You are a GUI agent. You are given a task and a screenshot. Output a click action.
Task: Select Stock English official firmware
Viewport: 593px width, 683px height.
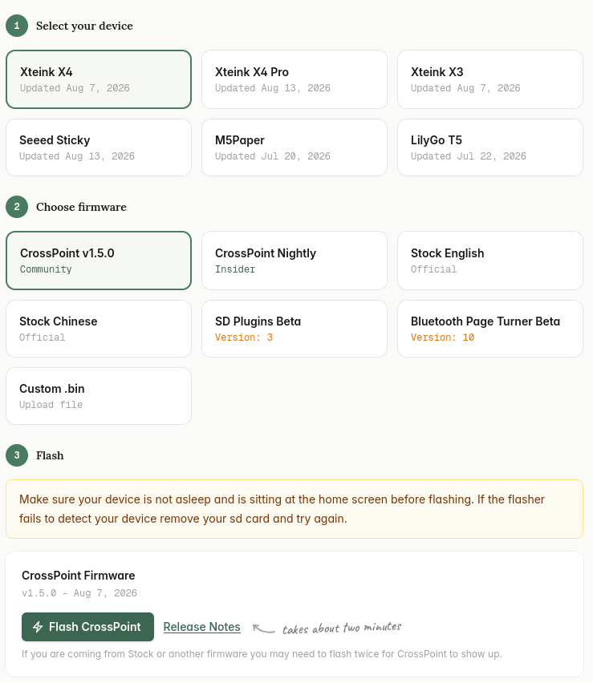[490, 261]
